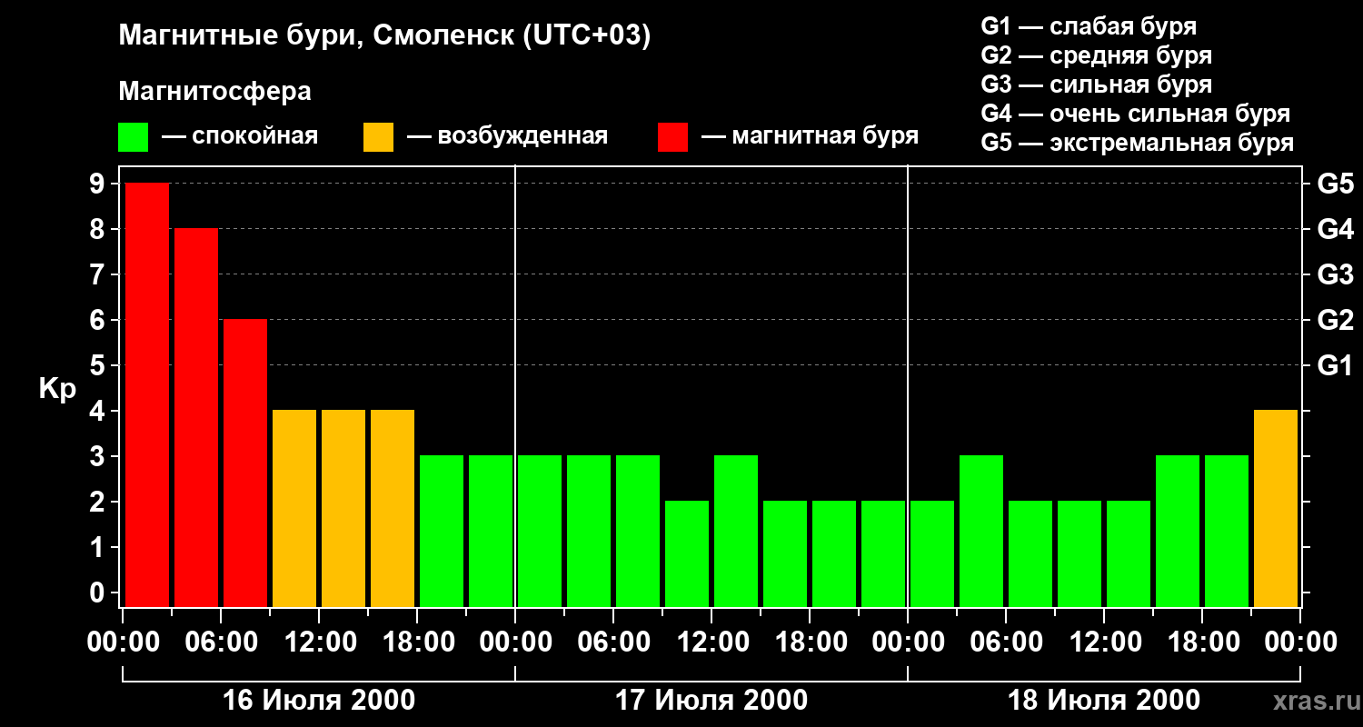The width and height of the screenshot is (1363, 727).
Task: Click the '1' tick on the Kp axis
Action: (x=97, y=547)
